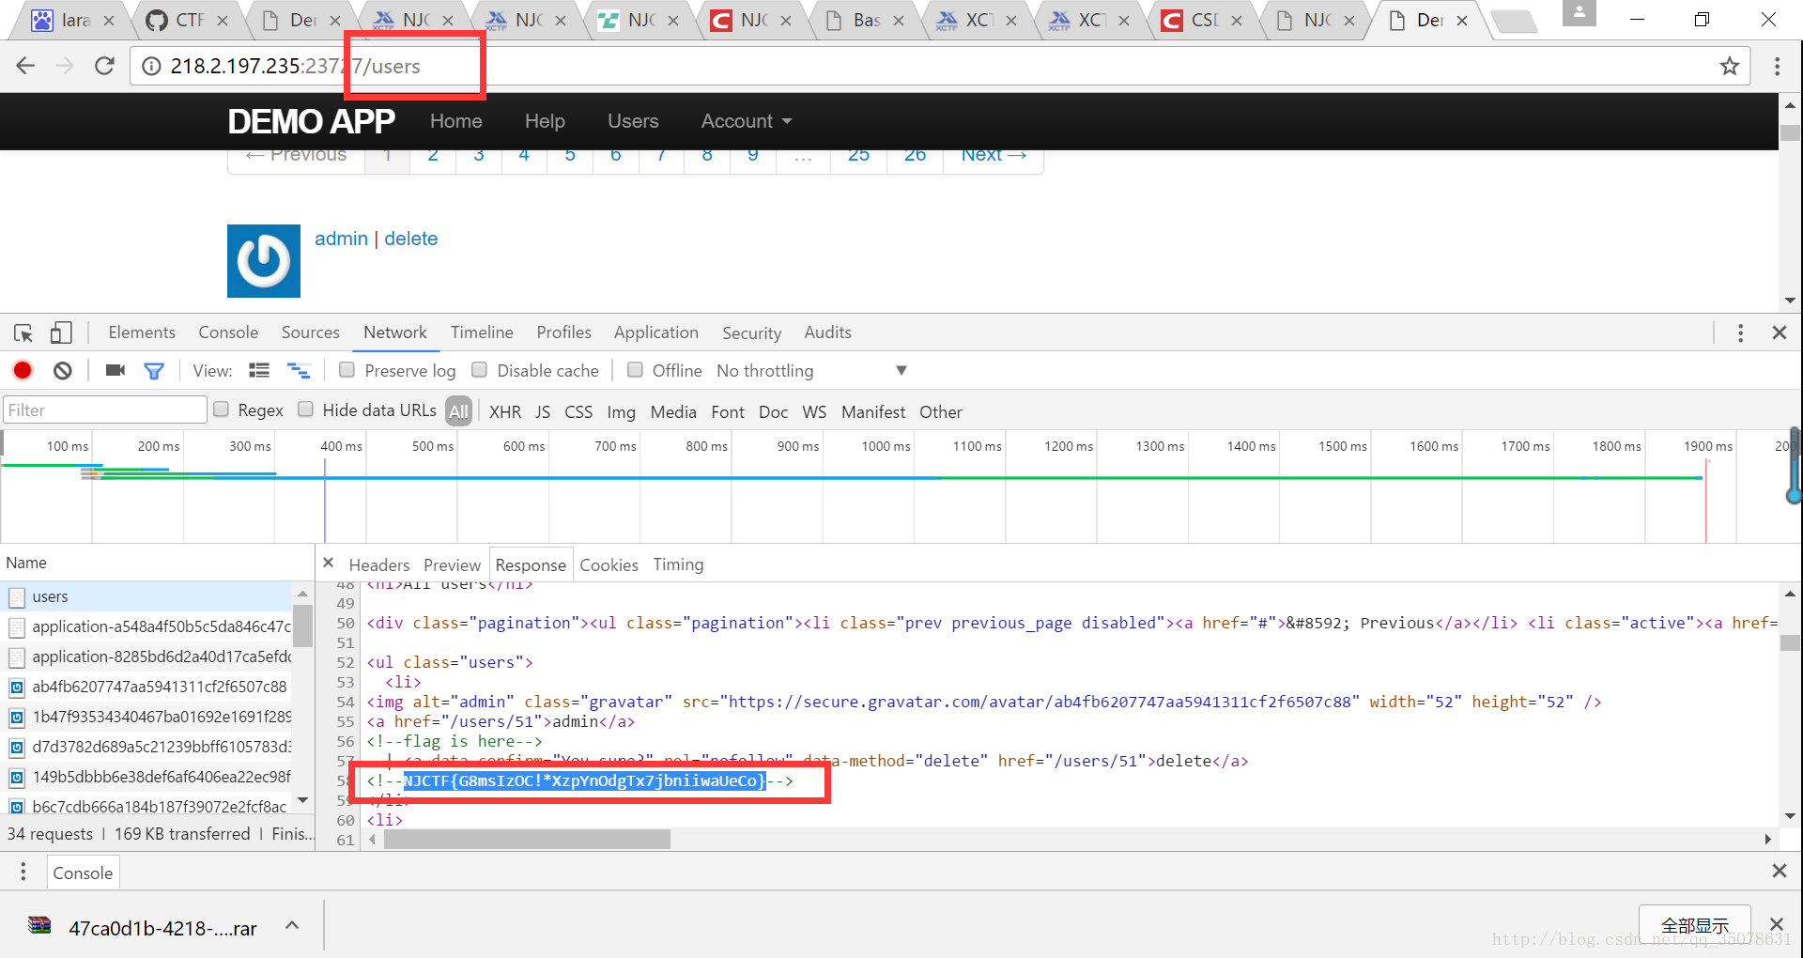Open the Elements tab
The image size is (1803, 958).
pyautogui.click(x=142, y=332)
